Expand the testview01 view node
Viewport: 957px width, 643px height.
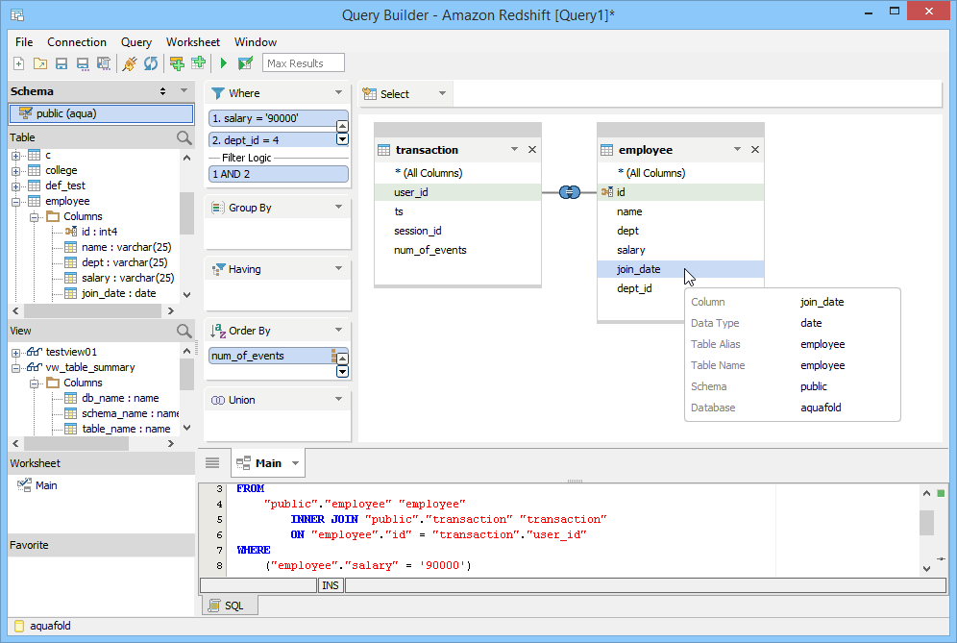(x=16, y=353)
